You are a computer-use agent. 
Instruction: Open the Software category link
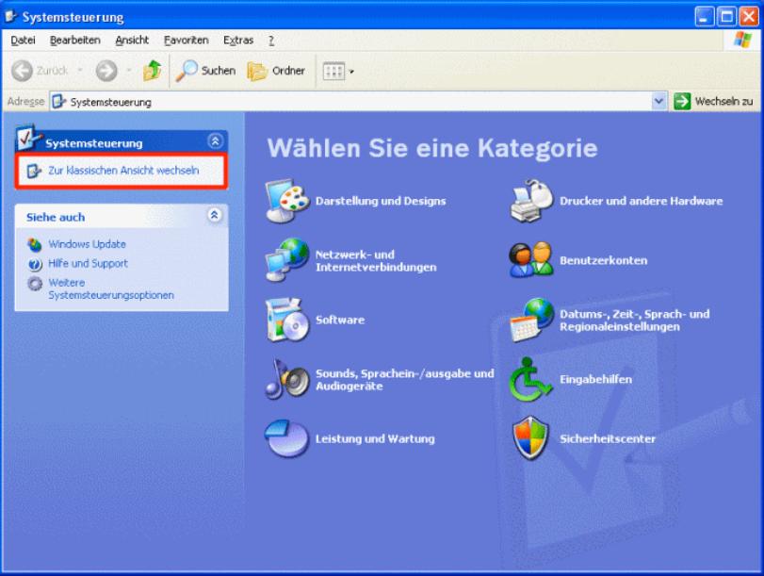point(340,320)
